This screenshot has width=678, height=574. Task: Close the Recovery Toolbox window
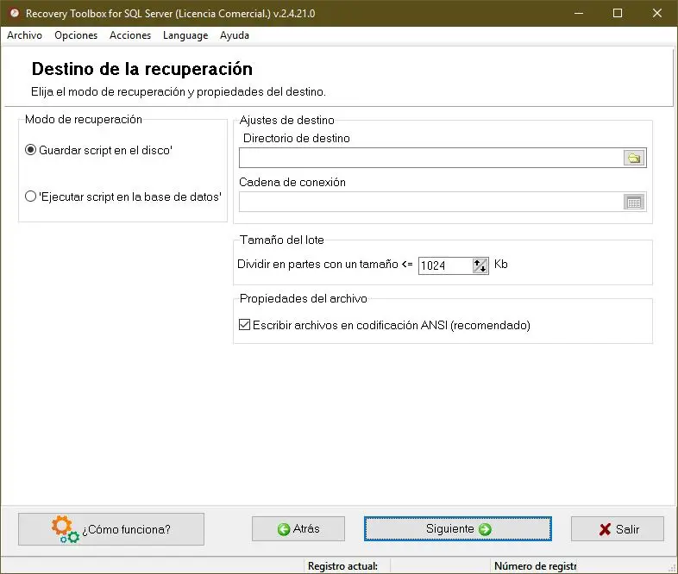point(657,14)
